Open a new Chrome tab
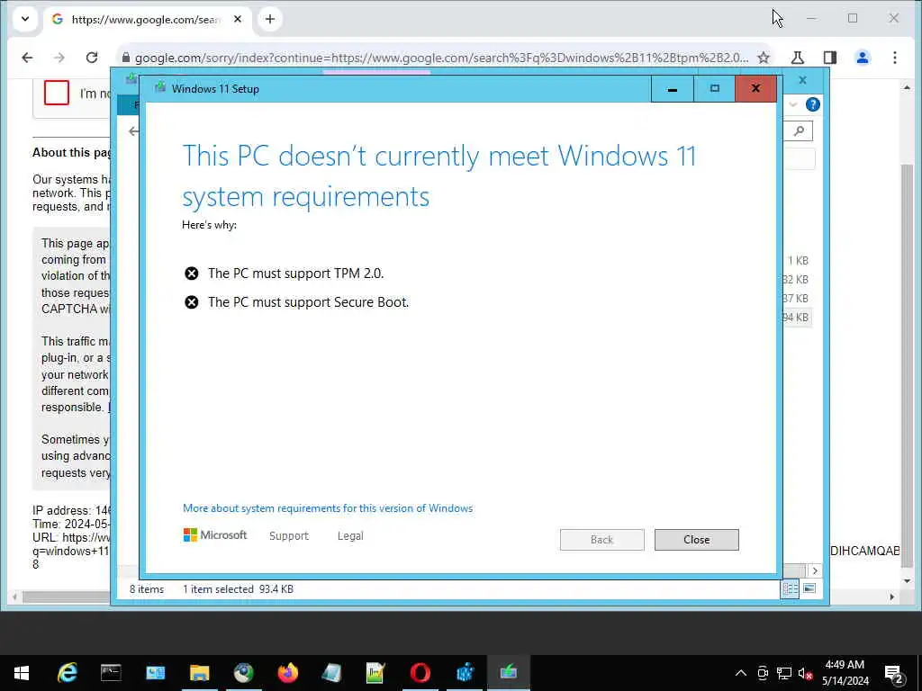Screen dimensions: 922x691 pos(270,20)
